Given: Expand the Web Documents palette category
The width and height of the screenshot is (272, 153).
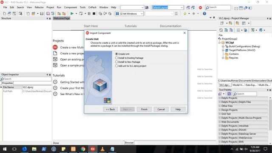Looking at the screenshot, I should (x=220, y=122).
